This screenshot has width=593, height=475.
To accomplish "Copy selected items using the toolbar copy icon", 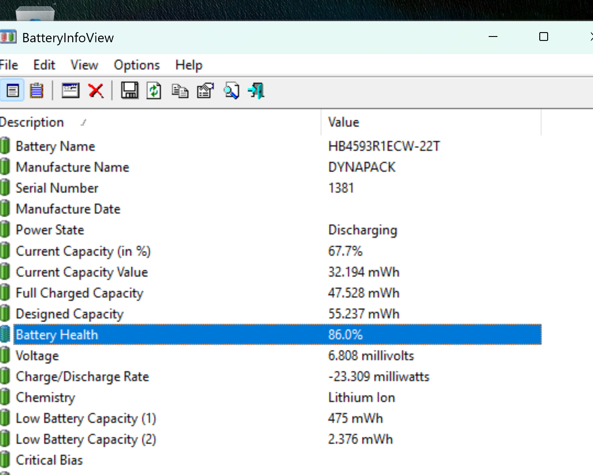I will pyautogui.click(x=180, y=91).
